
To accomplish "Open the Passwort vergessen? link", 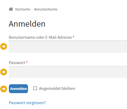I will (x=27, y=103).
